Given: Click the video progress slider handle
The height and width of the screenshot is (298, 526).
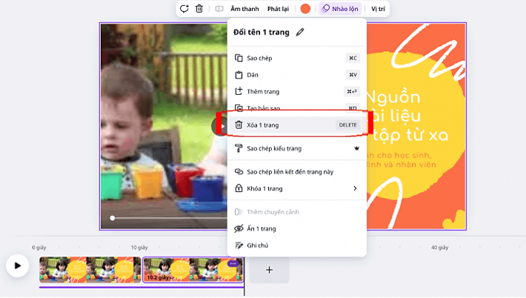Looking at the screenshot, I should [x=113, y=219].
